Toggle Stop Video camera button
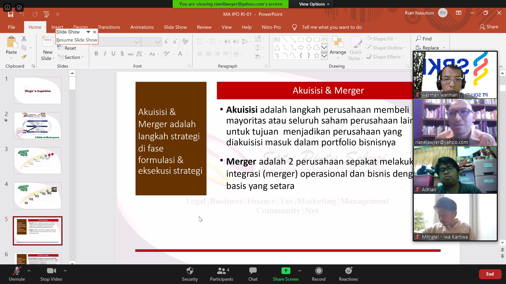Image resolution: width=506 pixels, height=284 pixels. tap(51, 273)
